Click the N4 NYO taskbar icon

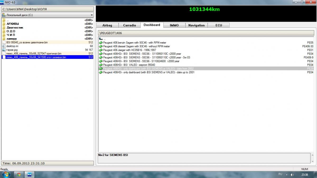point(29,174)
